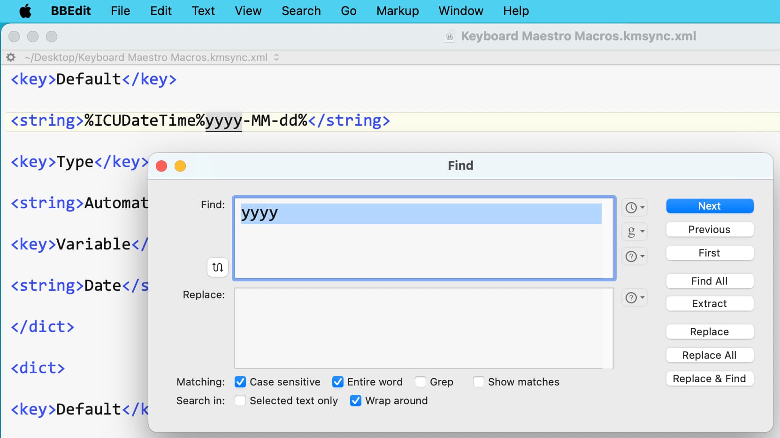This screenshot has height=438, width=780.
Task: Minimize the Find window with the yellow button
Action: pyautogui.click(x=180, y=166)
